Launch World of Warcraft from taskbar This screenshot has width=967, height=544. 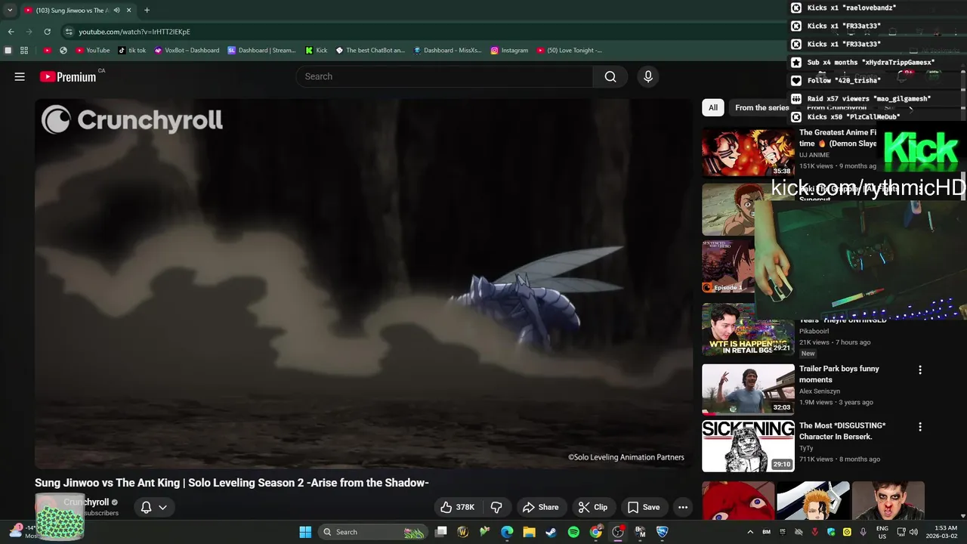click(x=463, y=532)
